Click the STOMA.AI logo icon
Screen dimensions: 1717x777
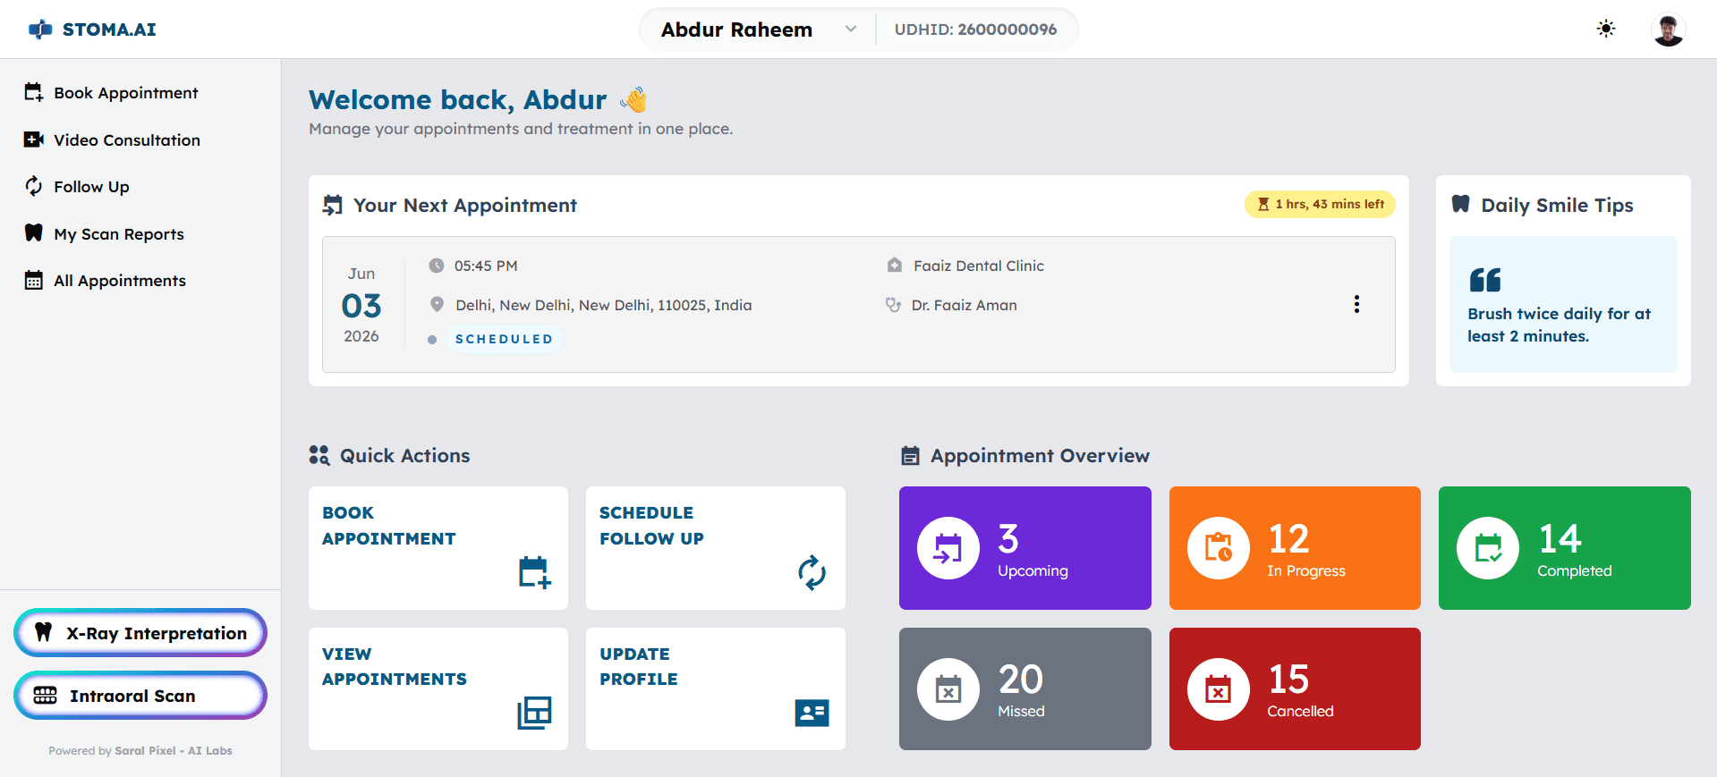40,30
